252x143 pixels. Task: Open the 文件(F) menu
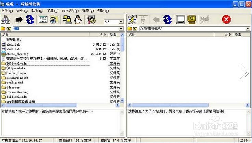[7, 11]
